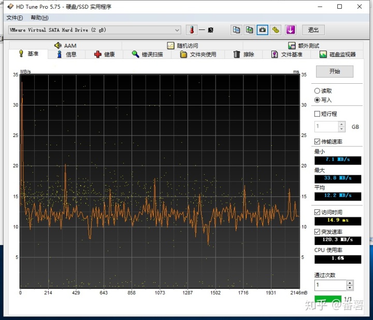The image size is (373, 320).
Task: Click the maximum 33.8 MB/s value
Action: [x=338, y=179]
